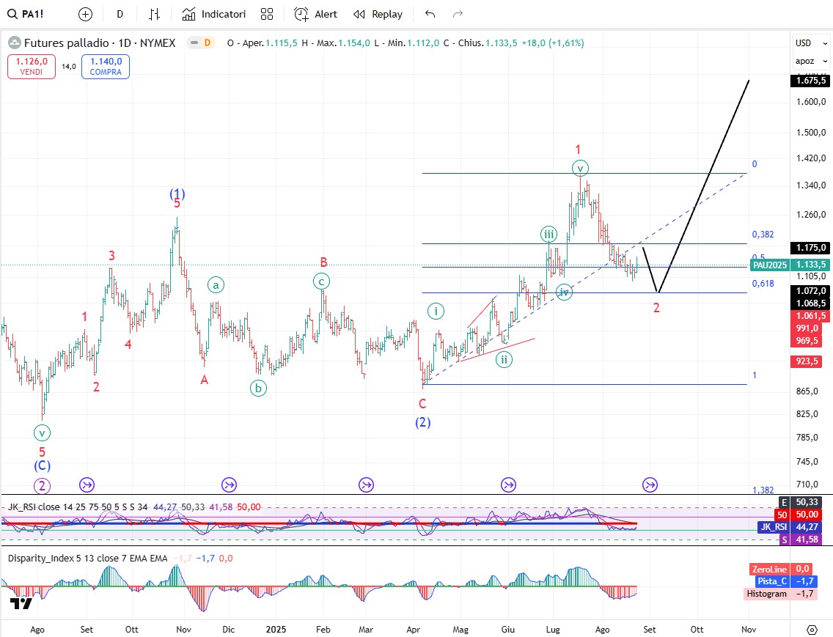Click the red wave label 1 at peak
The image size is (833, 637).
578,150
